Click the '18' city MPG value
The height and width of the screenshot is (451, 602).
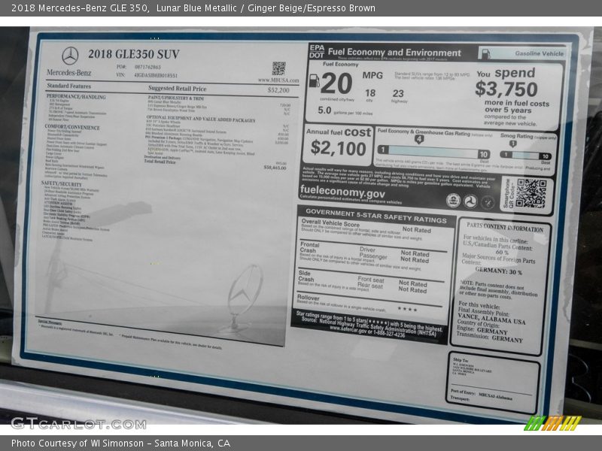(x=370, y=92)
